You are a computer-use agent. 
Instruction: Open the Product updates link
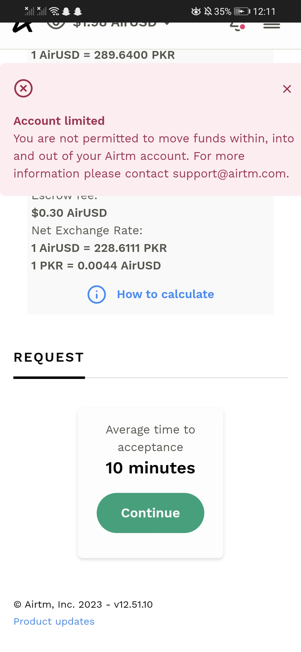tap(54, 622)
